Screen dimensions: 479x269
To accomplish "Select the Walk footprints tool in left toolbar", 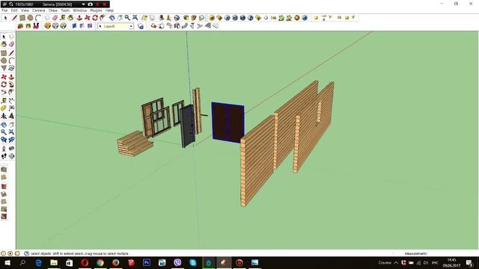I will pos(4,156).
